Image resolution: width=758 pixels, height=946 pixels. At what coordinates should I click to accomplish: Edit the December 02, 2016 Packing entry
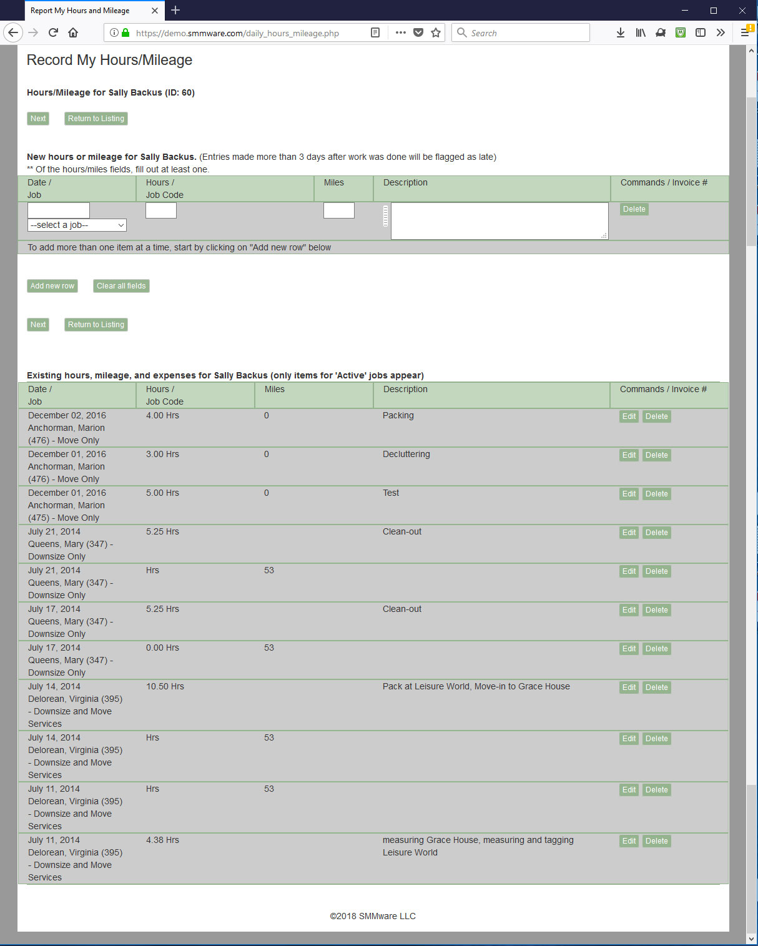(x=629, y=416)
